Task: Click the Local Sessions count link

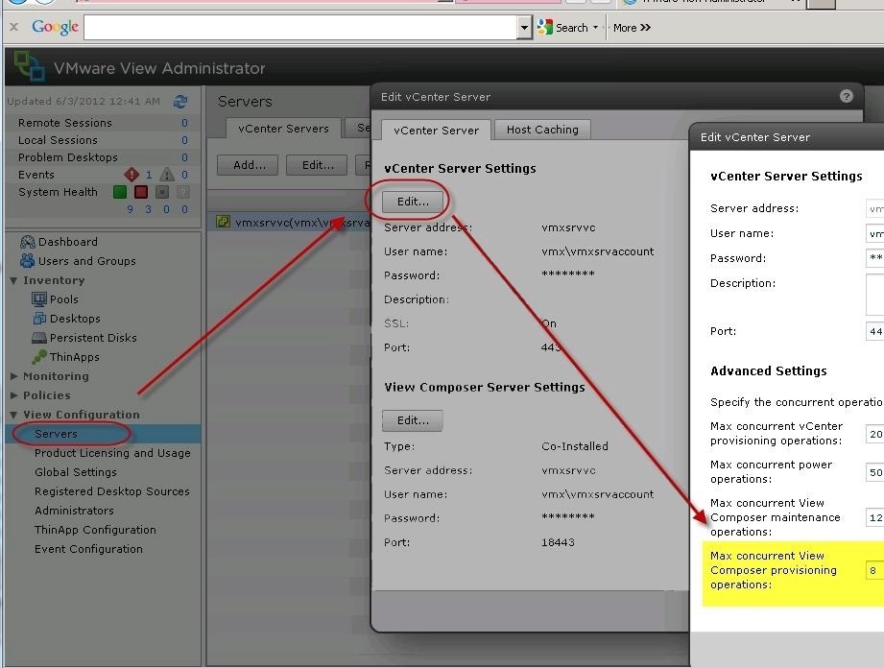Action: 184,140
